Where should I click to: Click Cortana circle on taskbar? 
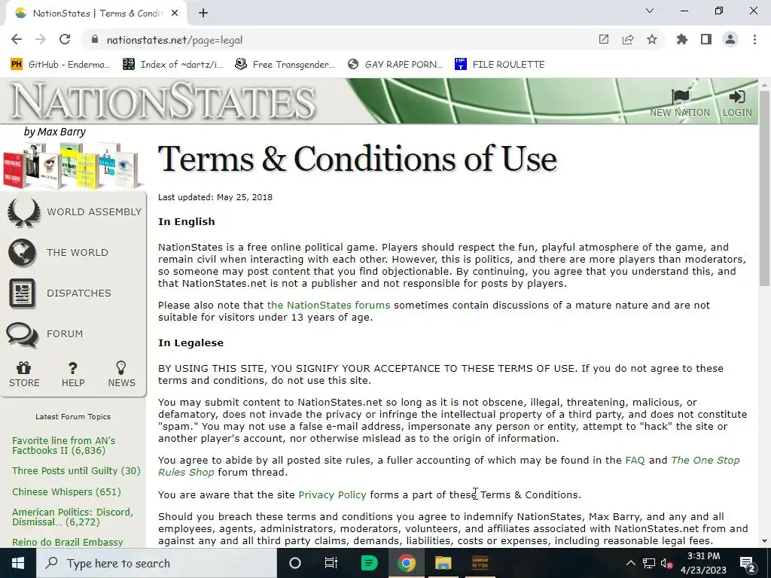(295, 563)
